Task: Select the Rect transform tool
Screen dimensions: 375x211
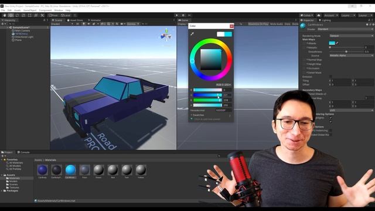Action: pyautogui.click(x=30, y=15)
